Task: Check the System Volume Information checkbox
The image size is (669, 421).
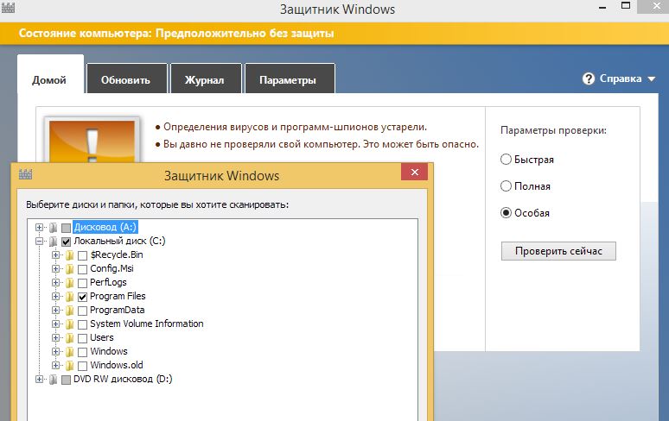Action: [83, 324]
